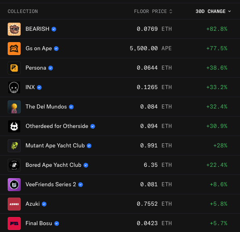Screen dimensions: 240x232
Task: Open the Final Bosu name link
Action: [x=39, y=223]
